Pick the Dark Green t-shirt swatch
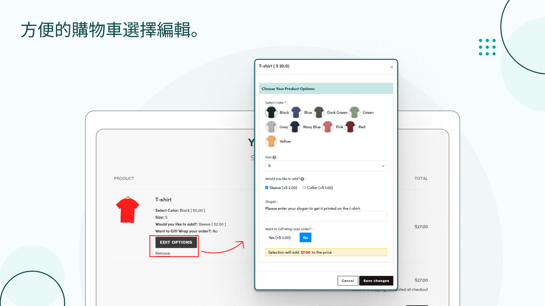 pyautogui.click(x=319, y=112)
